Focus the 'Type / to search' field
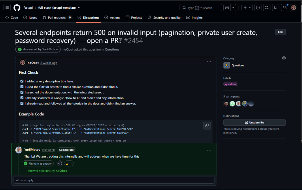The height and width of the screenshot is (190, 302). point(201,8)
